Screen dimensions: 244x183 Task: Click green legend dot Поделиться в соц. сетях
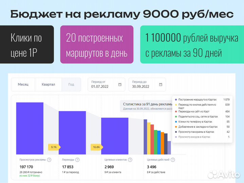pyautogui.click(x=176, y=117)
